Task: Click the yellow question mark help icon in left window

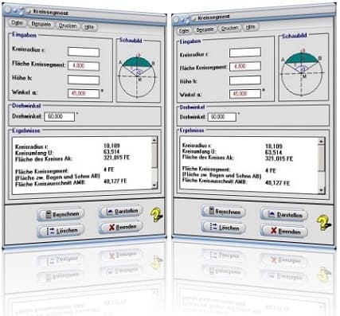Action: tap(156, 215)
